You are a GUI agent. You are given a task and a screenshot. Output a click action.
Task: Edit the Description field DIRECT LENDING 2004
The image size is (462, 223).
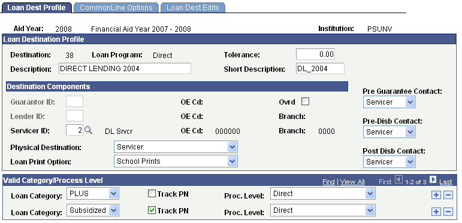125,69
